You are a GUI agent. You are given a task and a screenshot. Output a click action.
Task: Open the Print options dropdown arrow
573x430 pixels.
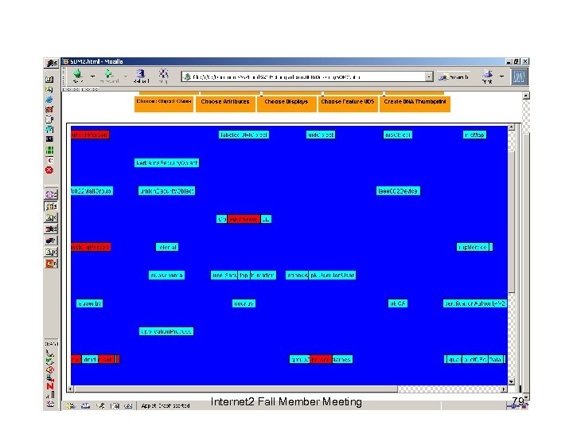click(x=501, y=76)
